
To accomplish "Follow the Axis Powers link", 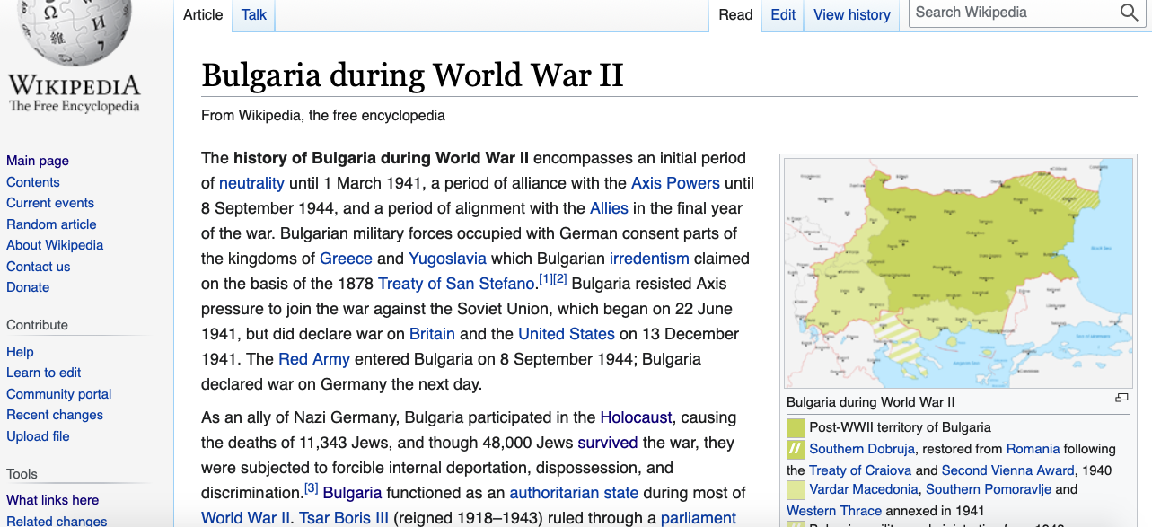I will (675, 183).
